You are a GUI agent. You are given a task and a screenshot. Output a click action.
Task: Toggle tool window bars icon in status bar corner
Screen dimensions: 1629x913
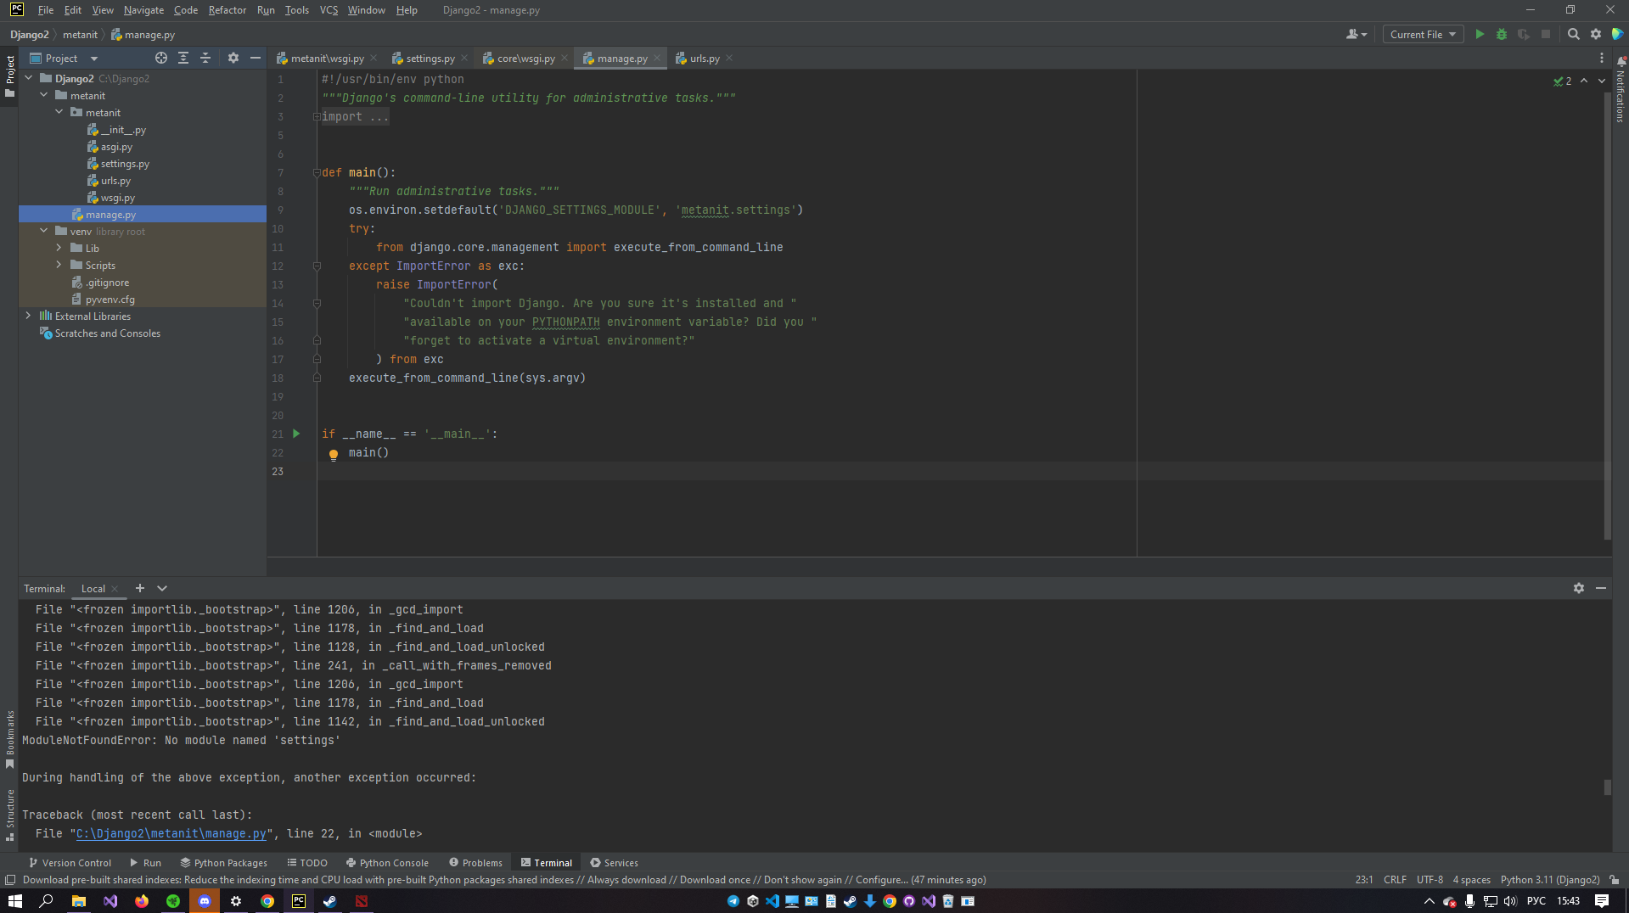[10, 880]
